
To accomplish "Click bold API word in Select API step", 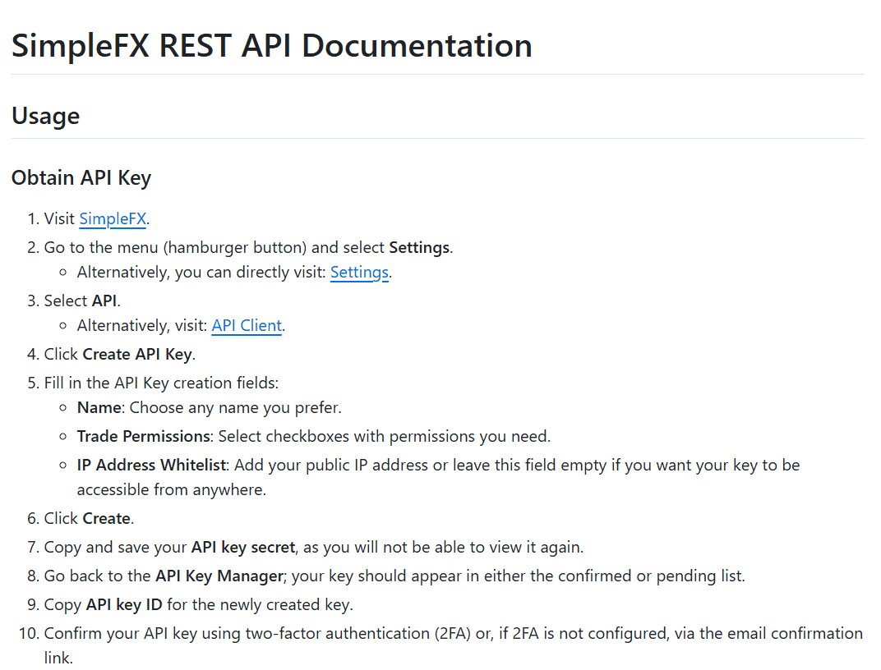I will coord(104,301).
